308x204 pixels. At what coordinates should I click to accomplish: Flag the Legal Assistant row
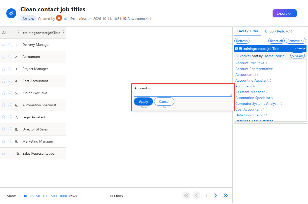10,117
